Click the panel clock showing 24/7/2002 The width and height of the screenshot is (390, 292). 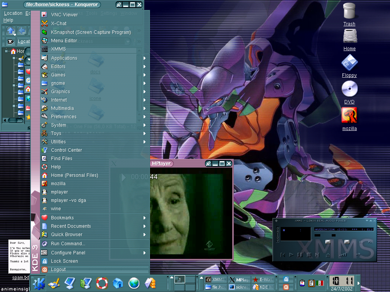pos(342,283)
